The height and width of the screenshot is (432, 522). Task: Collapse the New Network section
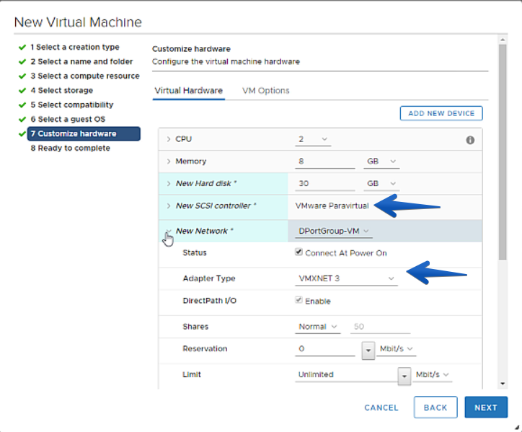click(169, 231)
